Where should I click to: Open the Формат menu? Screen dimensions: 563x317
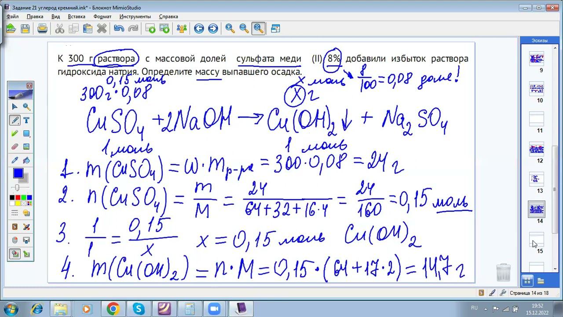(102, 16)
